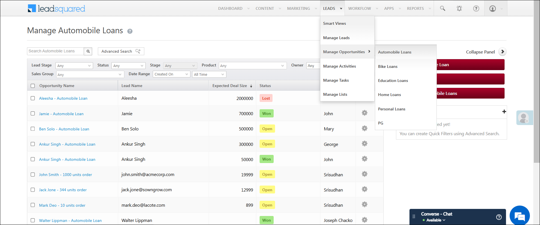Open the global search magnifier icon
The image size is (540, 225).
(x=442, y=8)
